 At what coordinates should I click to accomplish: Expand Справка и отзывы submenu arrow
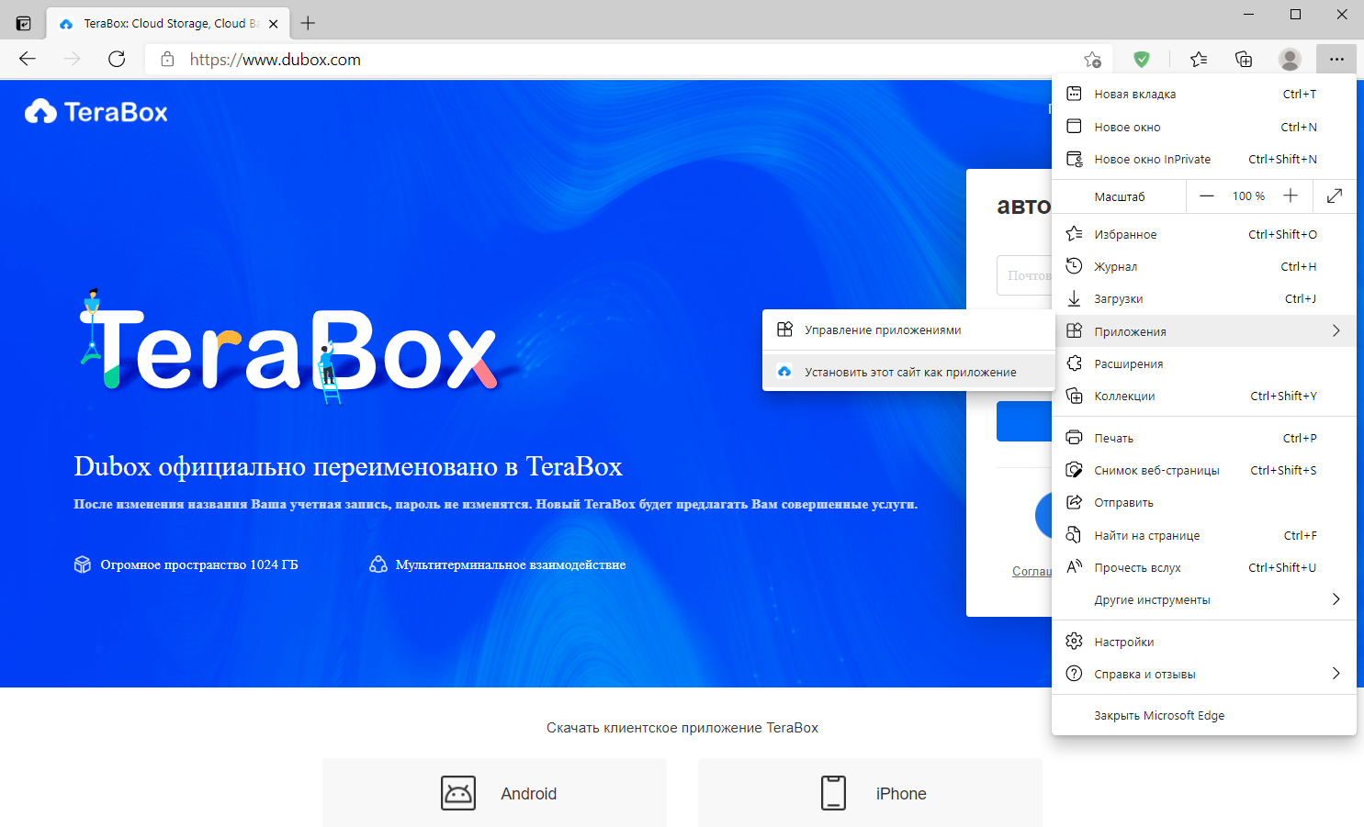(x=1336, y=674)
